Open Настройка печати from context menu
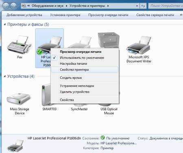The image size is (183, 153). (x=85, y=64)
